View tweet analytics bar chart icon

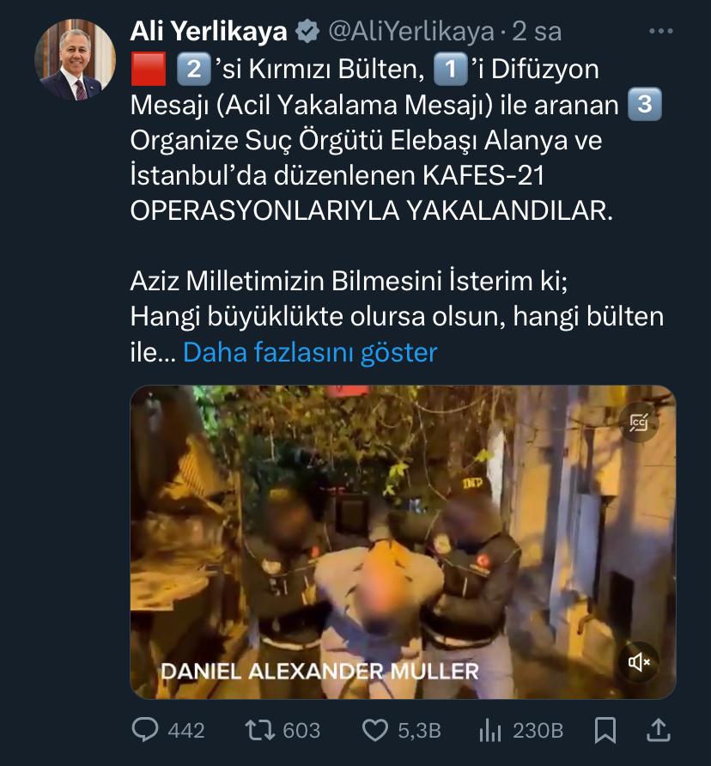pos(490,730)
